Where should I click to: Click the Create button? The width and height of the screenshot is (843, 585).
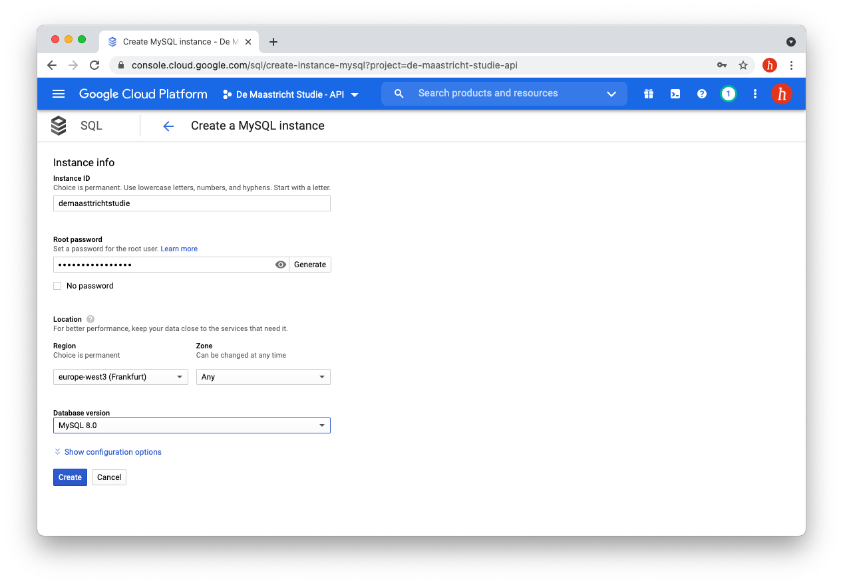[x=70, y=477]
